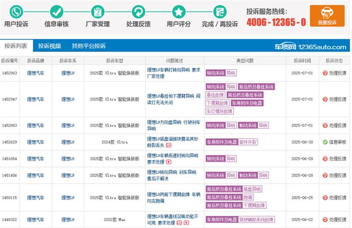Open the image icon in complaint 1452629
Viewport: 352px width, 228px height.
click(168, 145)
